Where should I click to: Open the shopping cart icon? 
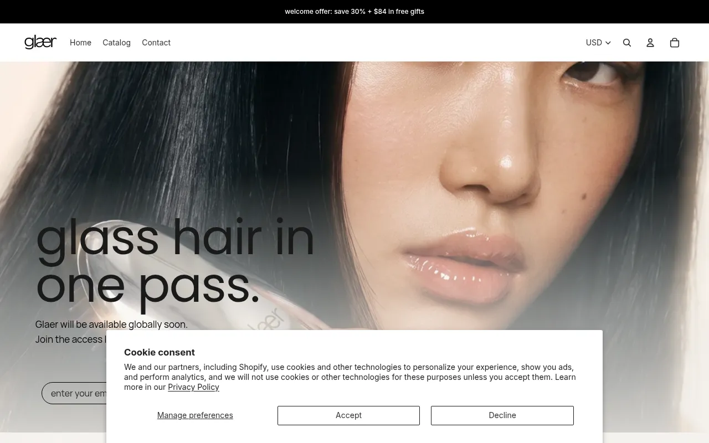click(675, 43)
